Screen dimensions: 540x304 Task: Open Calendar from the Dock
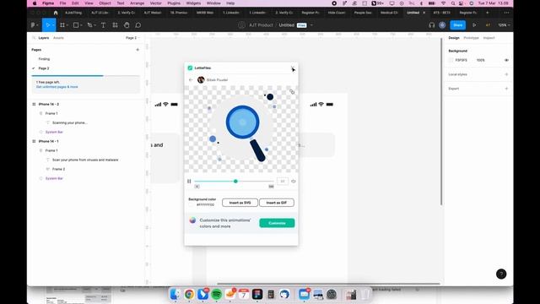pyautogui.click(x=244, y=295)
